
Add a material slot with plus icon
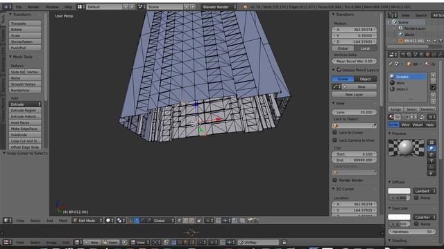(x=433, y=75)
